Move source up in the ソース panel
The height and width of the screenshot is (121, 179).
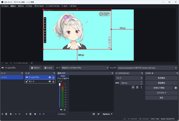(40, 114)
